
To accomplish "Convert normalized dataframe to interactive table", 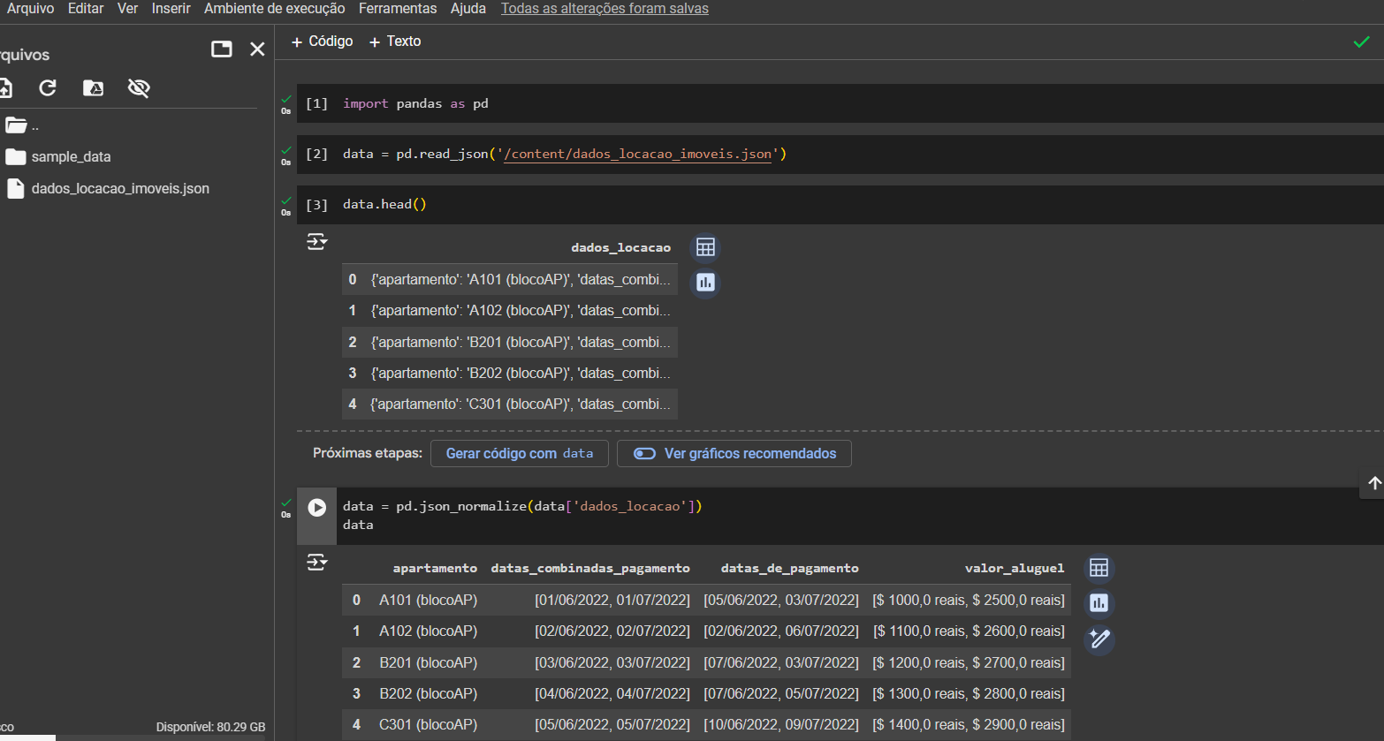I will [1099, 568].
